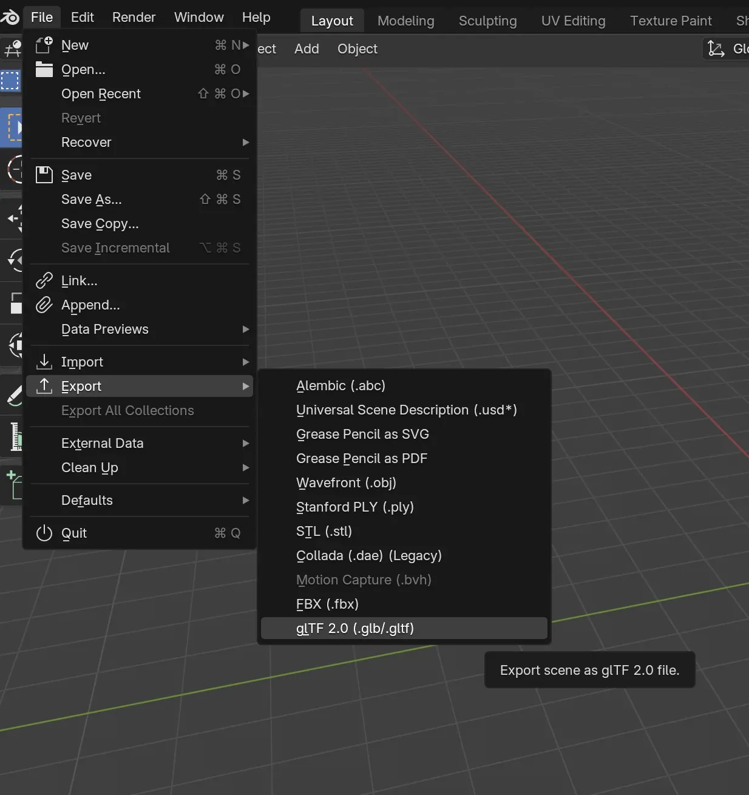Switch to the Texture Paint workspace tab

pos(671,21)
